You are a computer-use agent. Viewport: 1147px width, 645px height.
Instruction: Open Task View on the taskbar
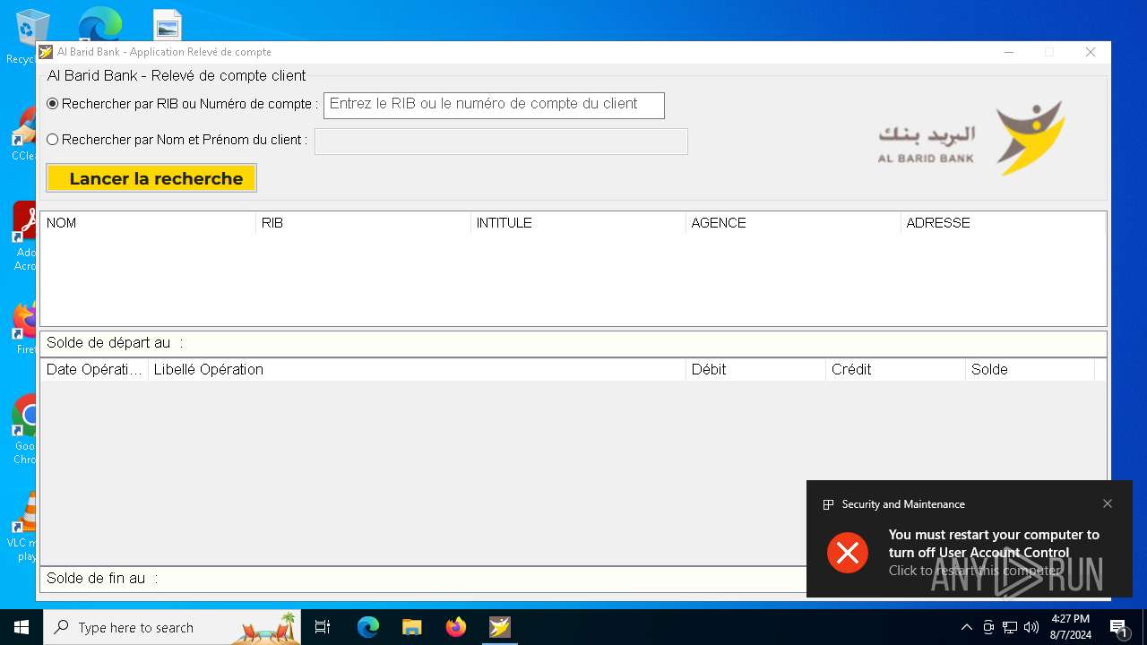pyautogui.click(x=323, y=627)
